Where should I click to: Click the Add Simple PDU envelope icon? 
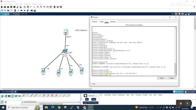[x=32, y=10]
